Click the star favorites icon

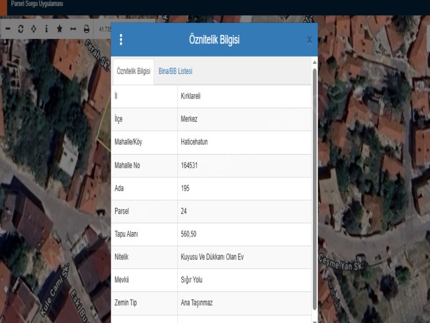point(60,29)
